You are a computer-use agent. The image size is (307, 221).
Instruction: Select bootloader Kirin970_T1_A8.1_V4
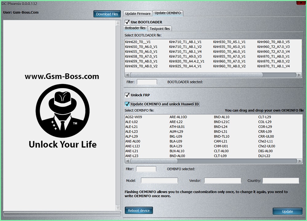[274, 66]
